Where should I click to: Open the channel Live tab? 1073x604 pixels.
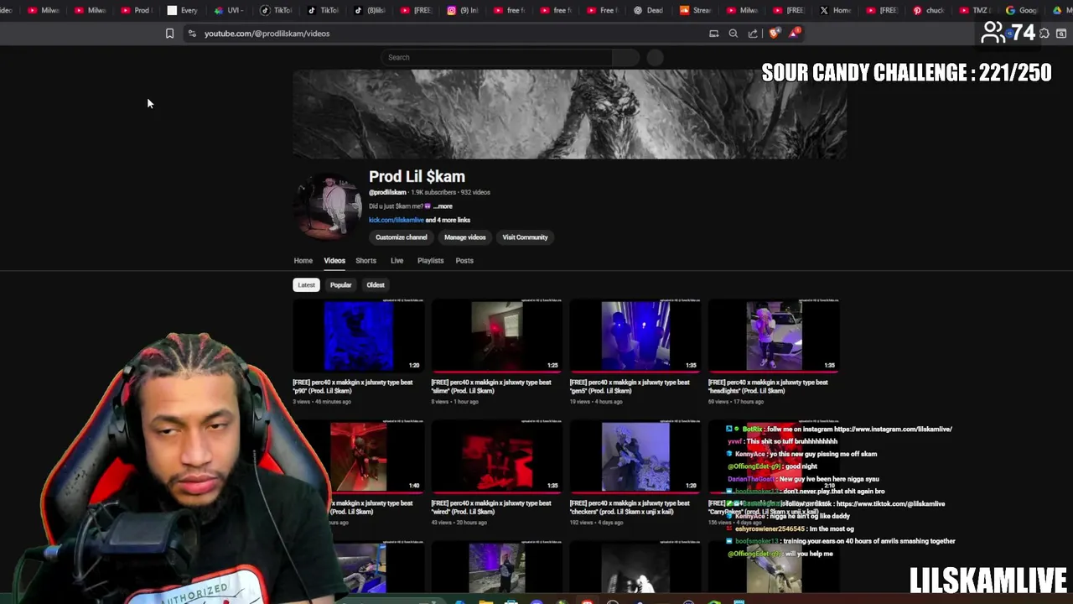pos(397,261)
